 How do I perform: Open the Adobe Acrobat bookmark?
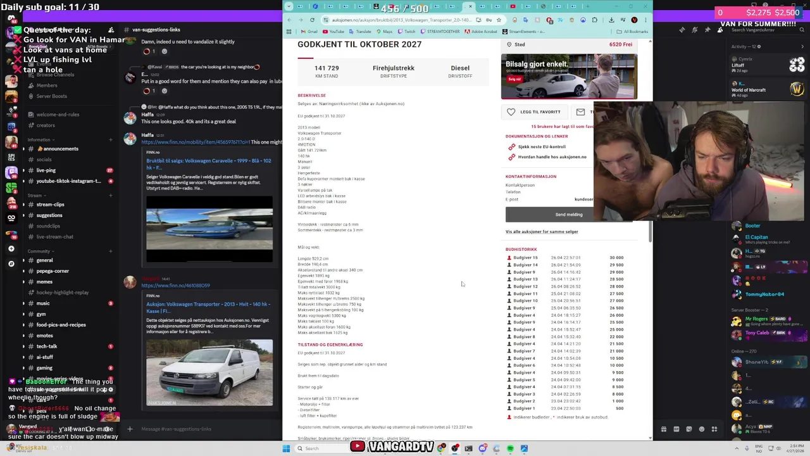tap(480, 32)
